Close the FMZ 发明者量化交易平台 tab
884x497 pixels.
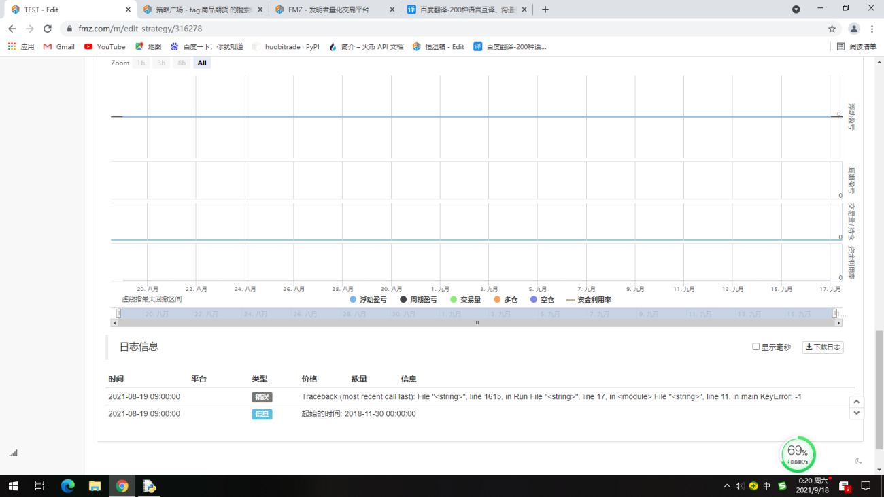pyautogui.click(x=392, y=10)
